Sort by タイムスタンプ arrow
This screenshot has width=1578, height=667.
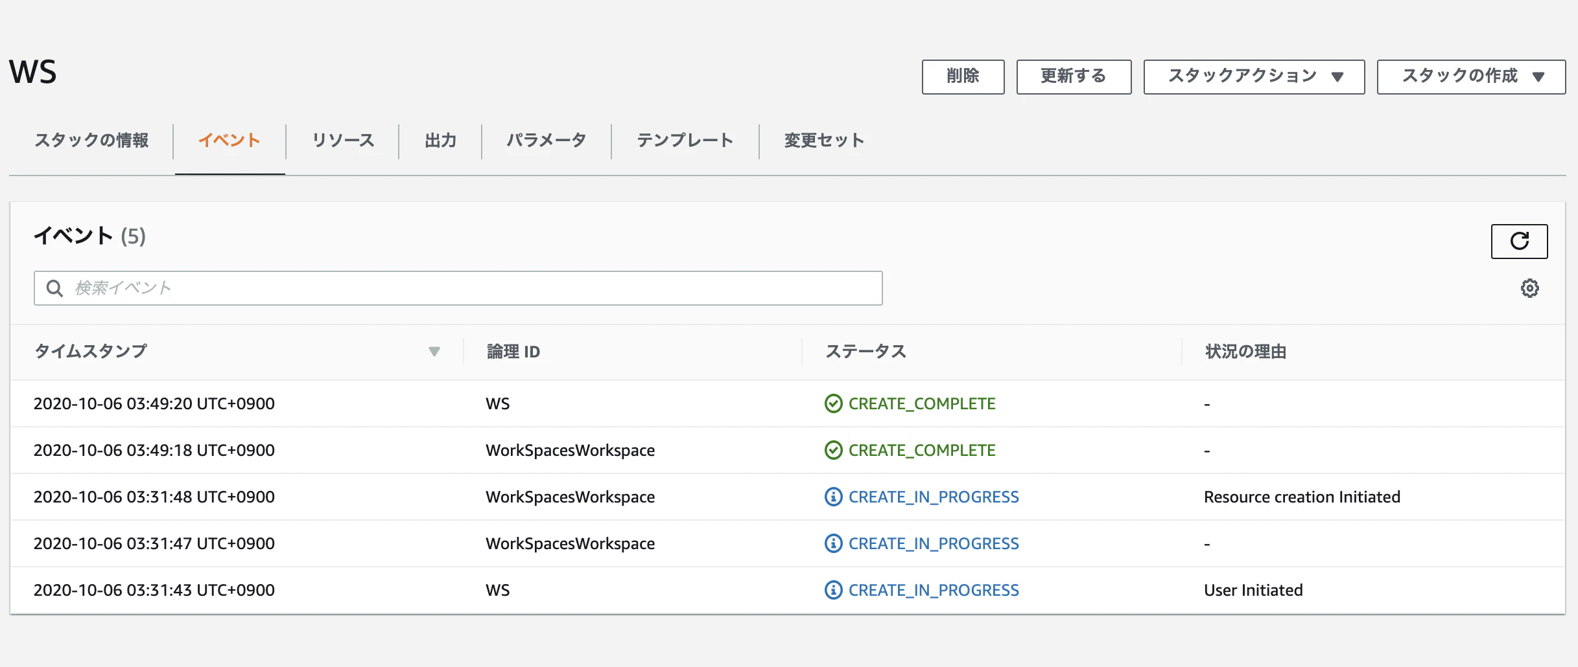434,352
